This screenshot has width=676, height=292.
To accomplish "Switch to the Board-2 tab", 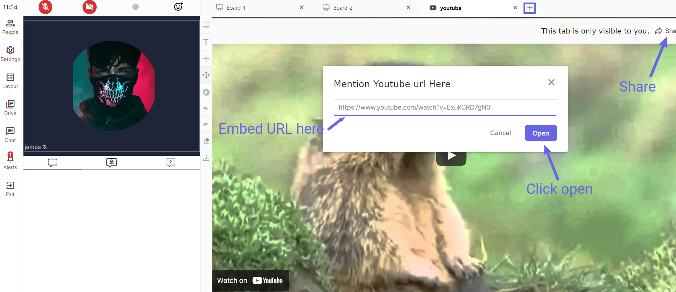I will (x=343, y=8).
